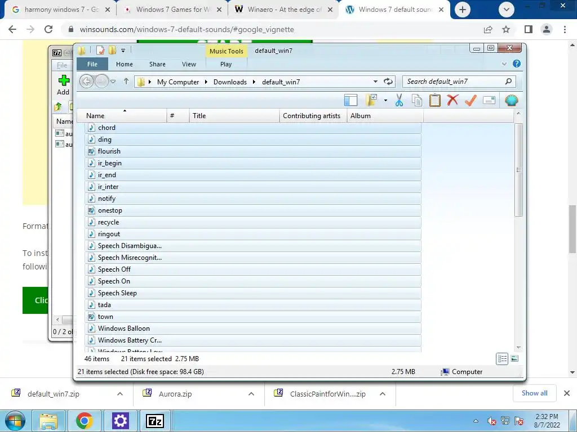
Task: Open the View ribbon tab
Action: tap(189, 64)
